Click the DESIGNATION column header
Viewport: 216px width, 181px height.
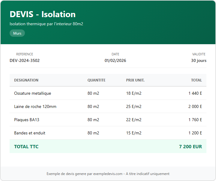26,80
